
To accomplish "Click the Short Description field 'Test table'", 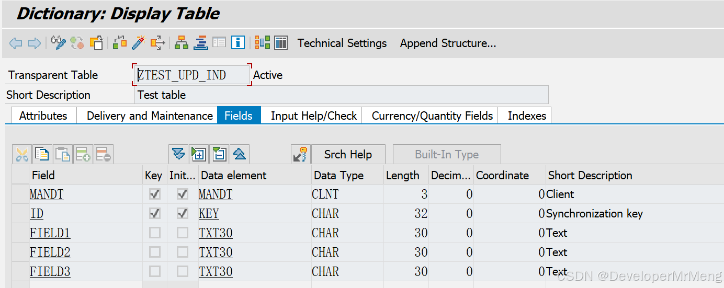I will [341, 95].
